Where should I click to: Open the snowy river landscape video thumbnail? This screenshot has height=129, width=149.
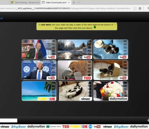(x=75, y=49)
